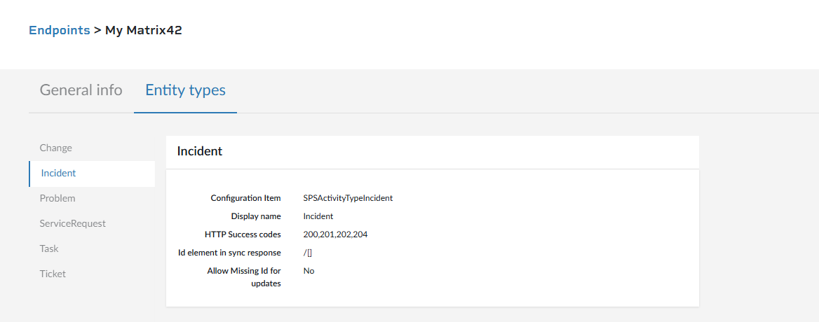Click the HTTP Success codes value

coord(335,234)
